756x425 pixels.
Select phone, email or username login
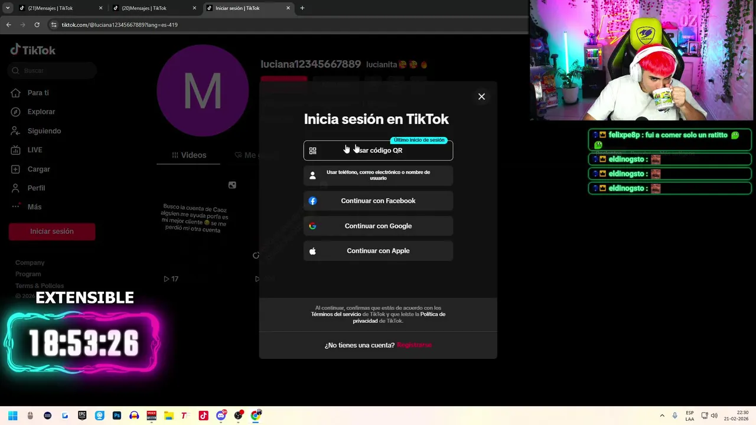coord(378,175)
